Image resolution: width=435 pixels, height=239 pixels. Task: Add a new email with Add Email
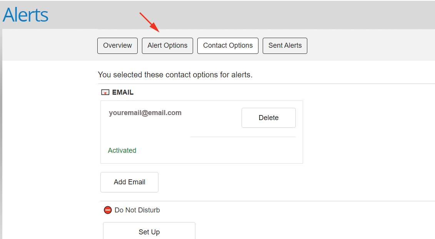[x=129, y=182]
